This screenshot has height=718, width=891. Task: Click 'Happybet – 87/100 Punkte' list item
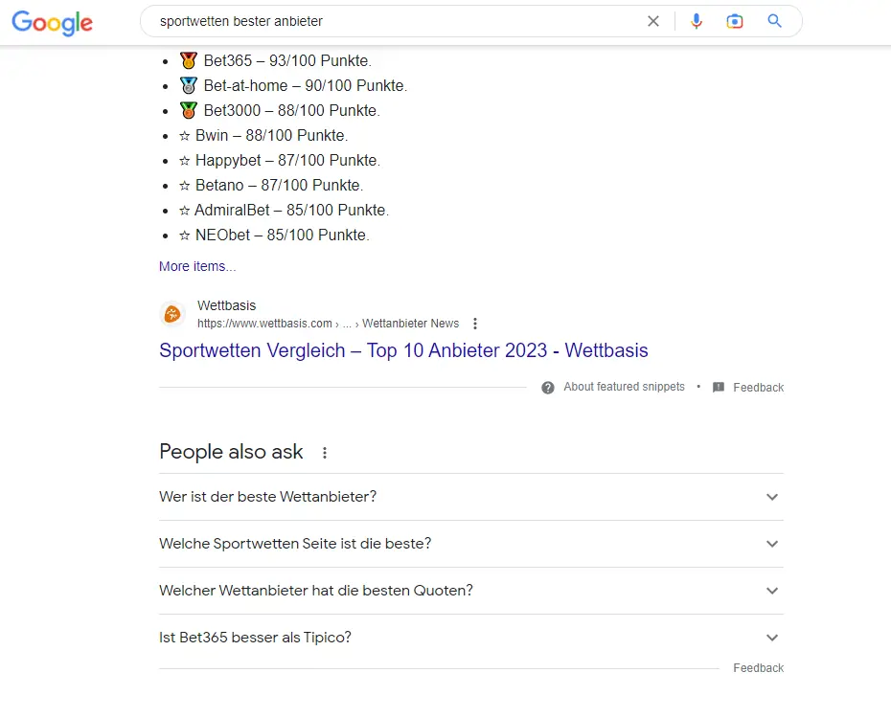280,161
